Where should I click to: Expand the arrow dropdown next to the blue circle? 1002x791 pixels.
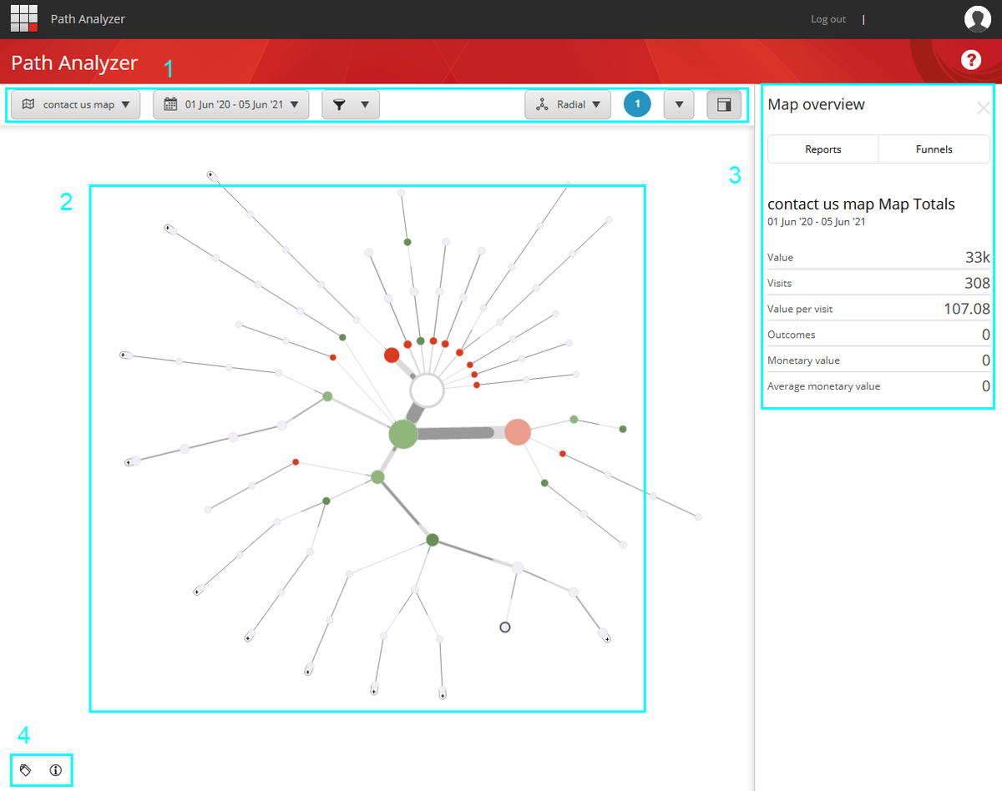(679, 104)
